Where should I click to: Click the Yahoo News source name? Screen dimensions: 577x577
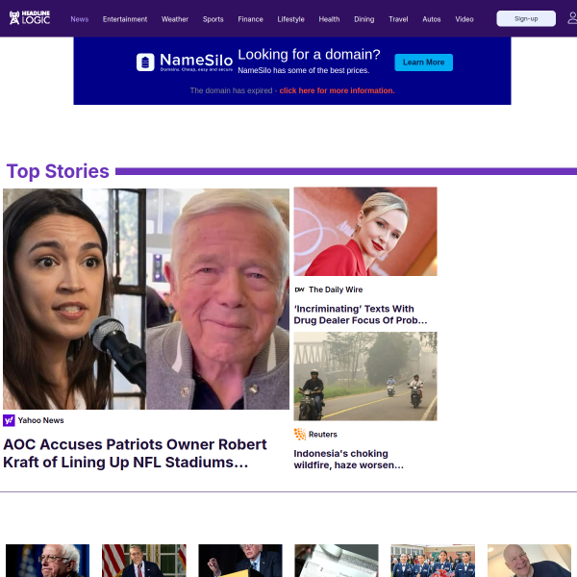point(40,420)
